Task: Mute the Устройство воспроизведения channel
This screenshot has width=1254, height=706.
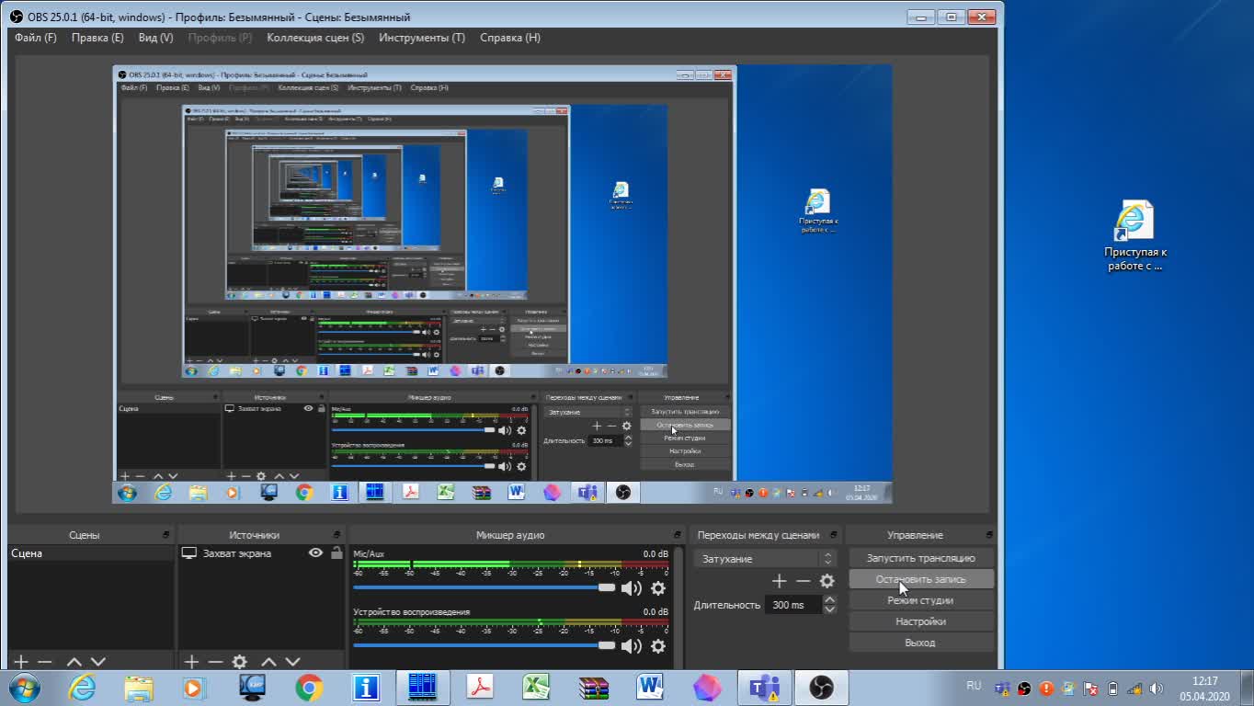Action: [632, 646]
